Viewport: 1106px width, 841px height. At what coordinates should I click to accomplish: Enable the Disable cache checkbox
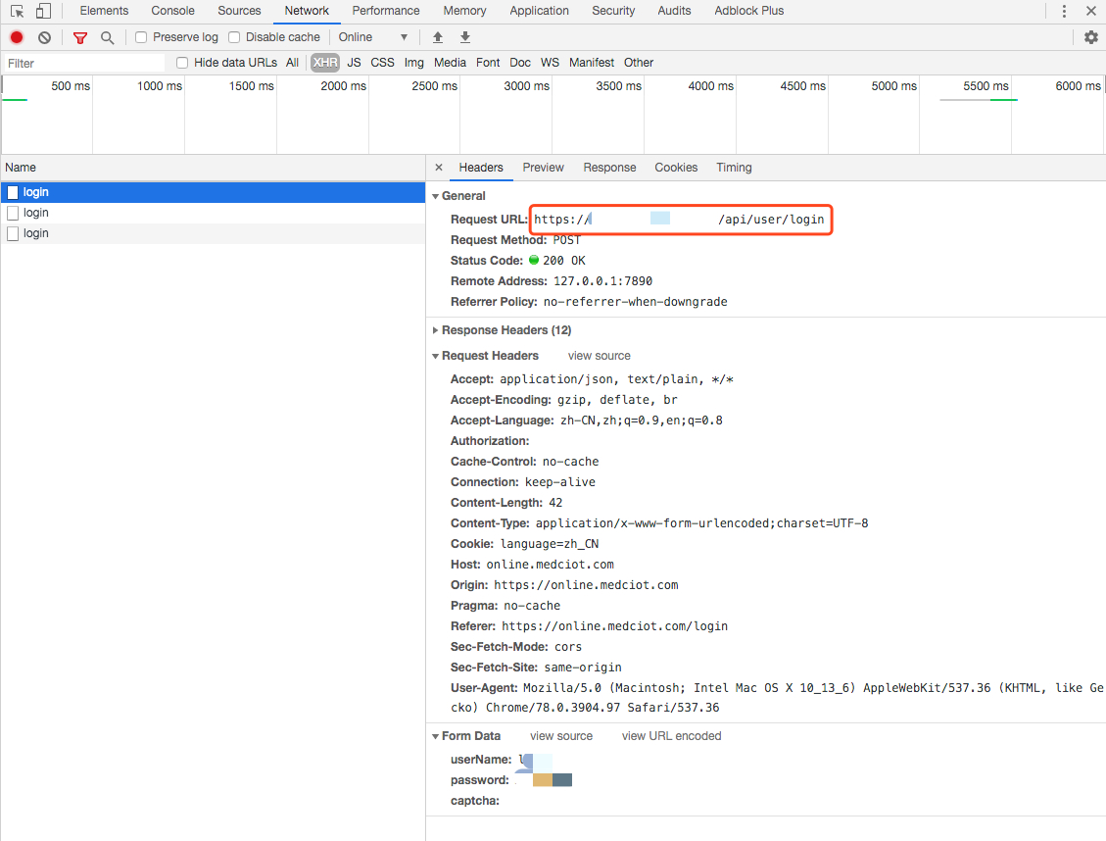pos(234,37)
